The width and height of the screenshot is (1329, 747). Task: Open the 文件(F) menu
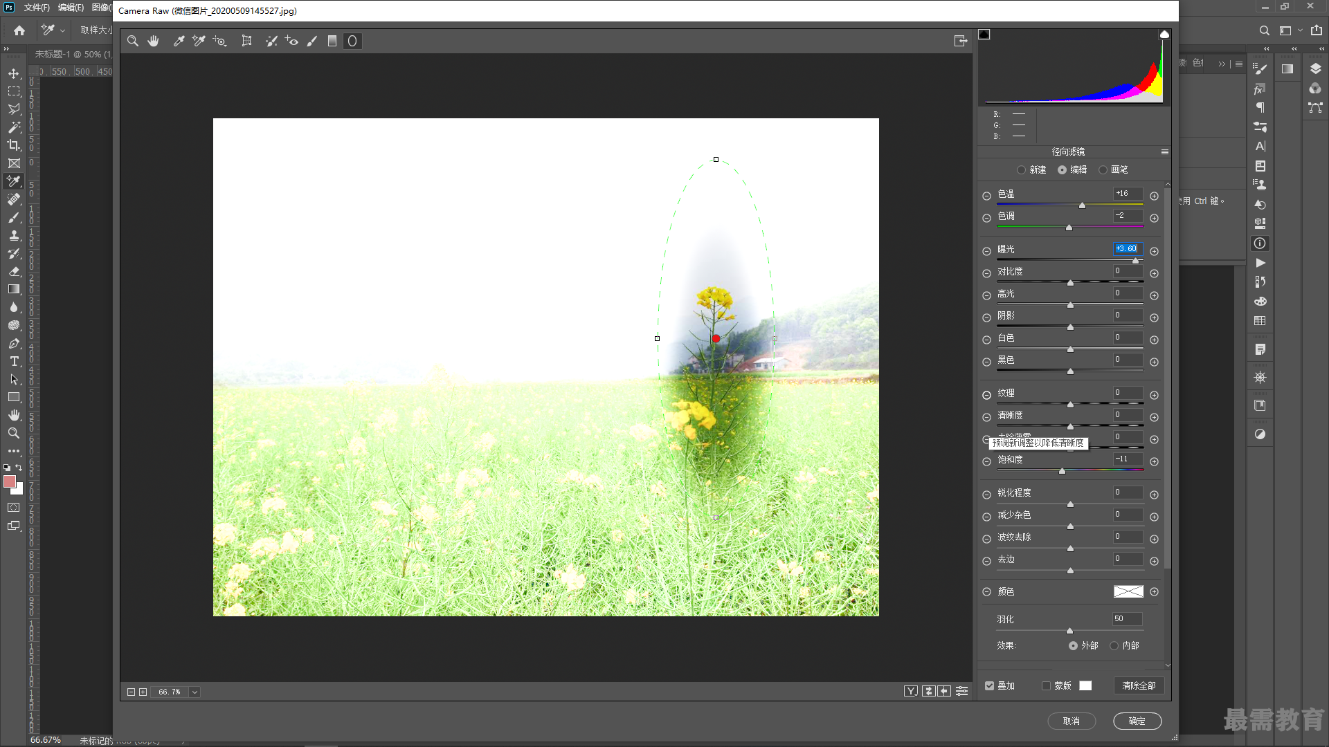pyautogui.click(x=36, y=8)
